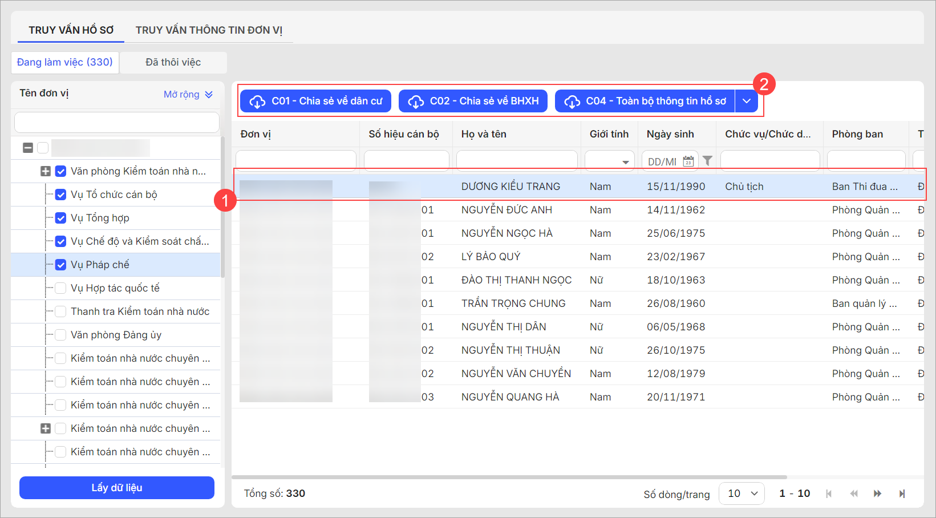This screenshot has height=518, width=936.
Task: Collapse the root unit tree node
Action: (27, 148)
